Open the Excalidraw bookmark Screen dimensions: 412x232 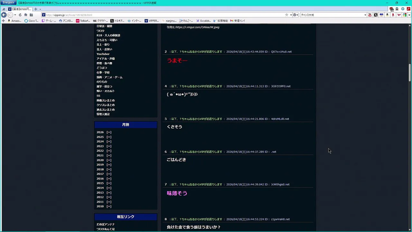[203, 21]
